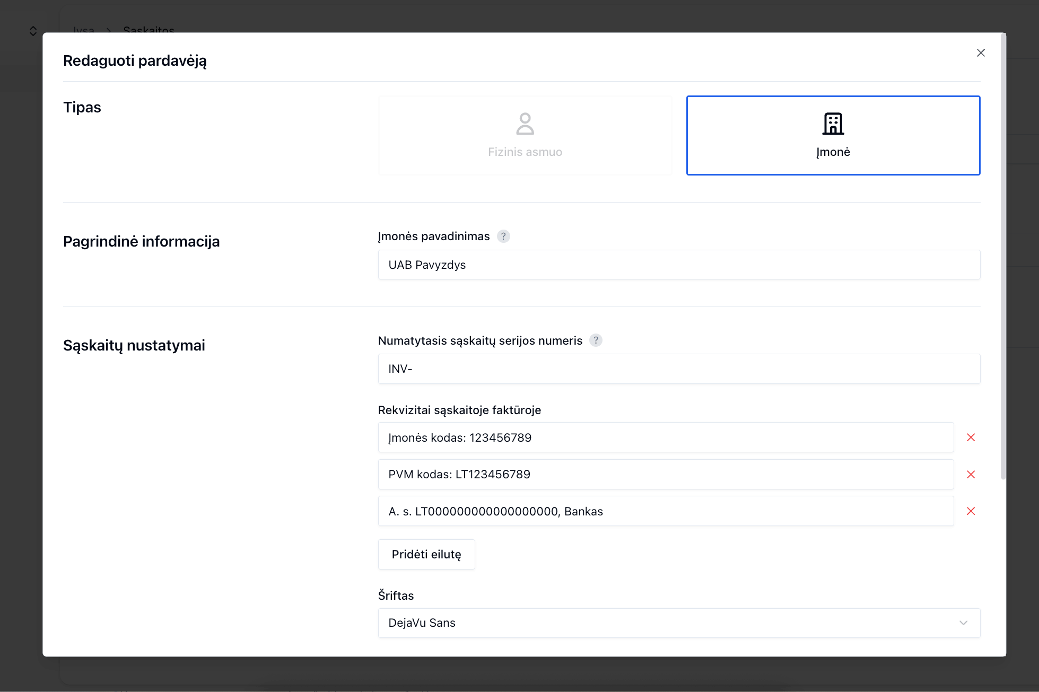This screenshot has height=692, width=1039.
Task: Click the Šriftas dropdown chevron arrow
Action: click(963, 623)
